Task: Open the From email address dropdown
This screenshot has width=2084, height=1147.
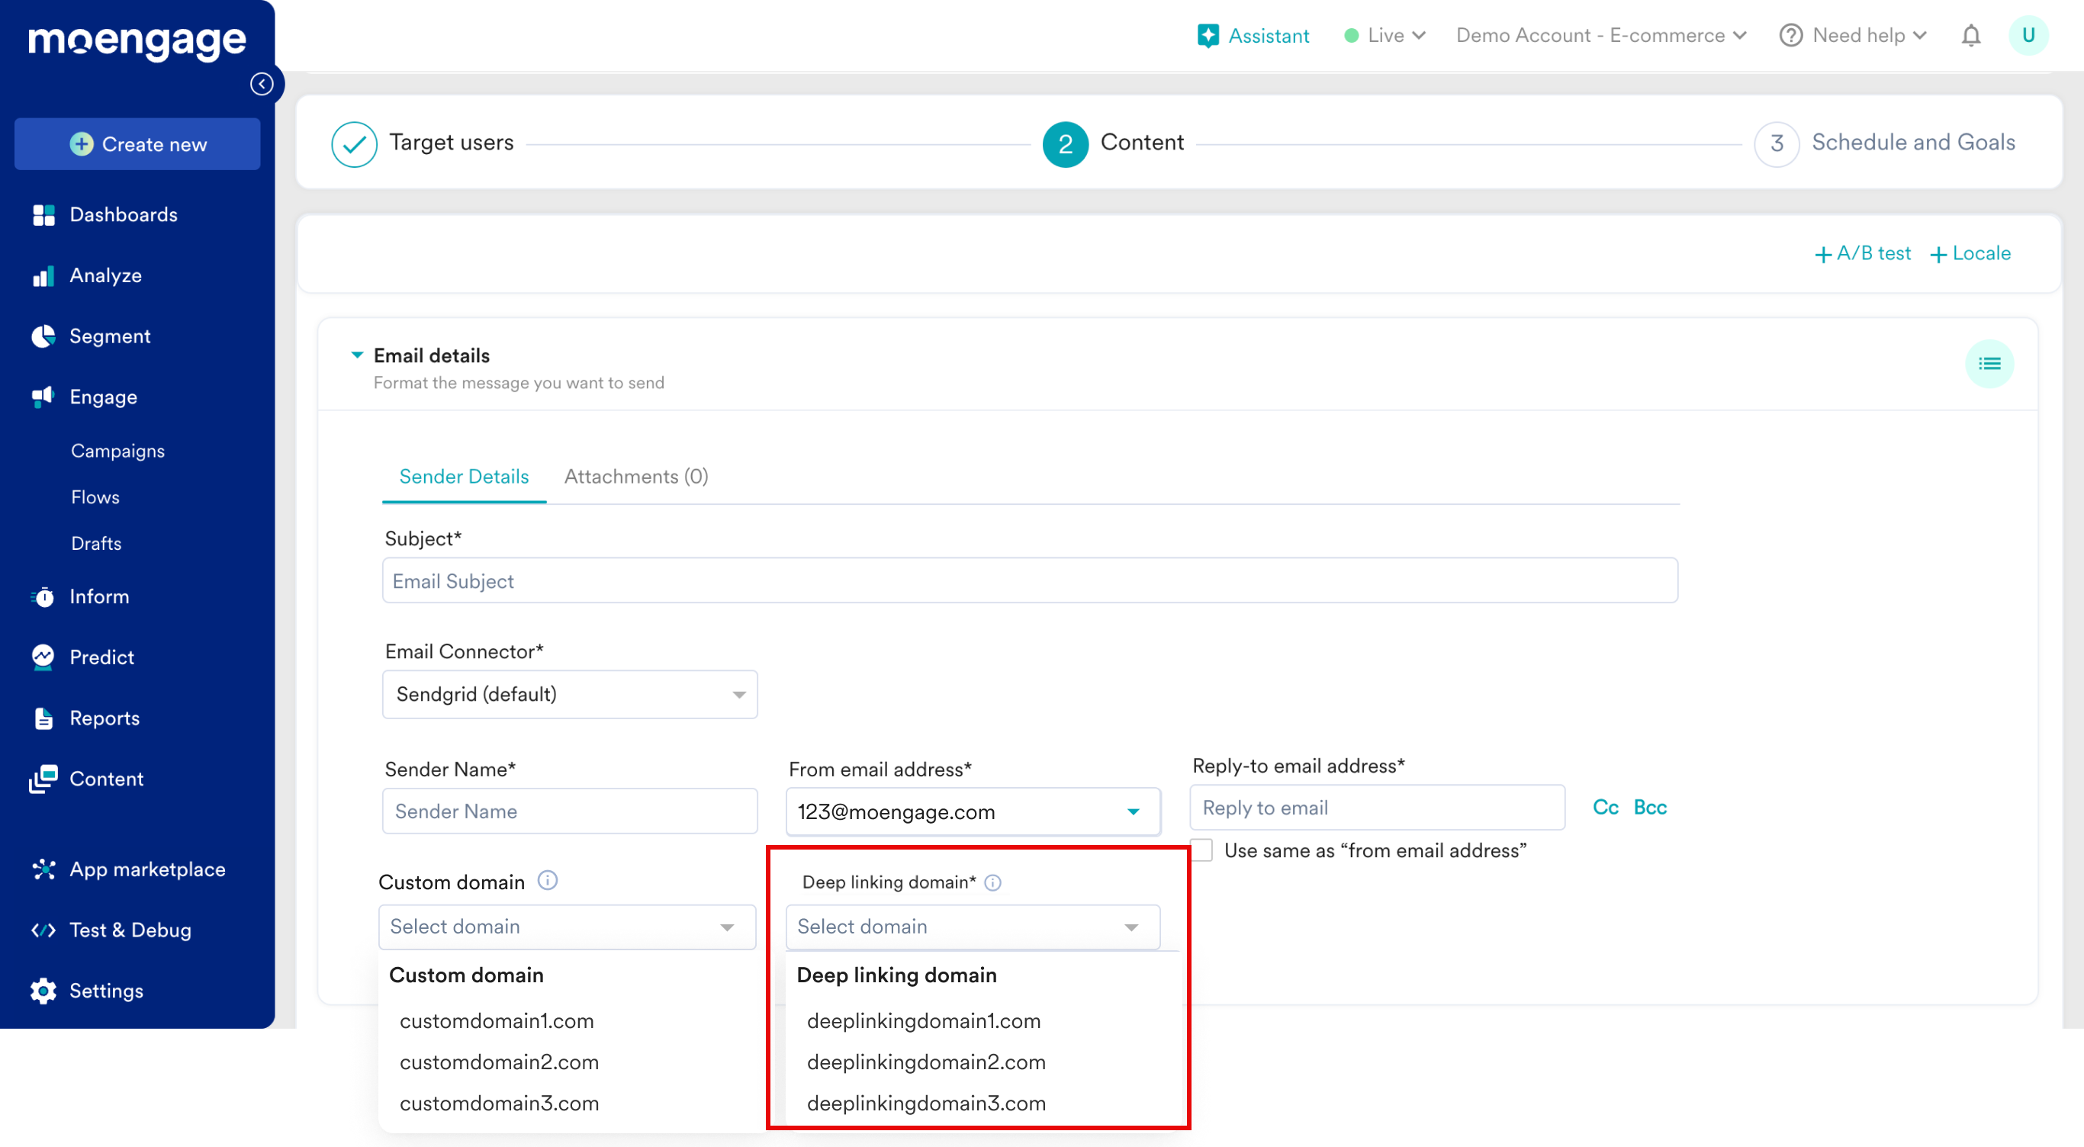Action: point(973,811)
